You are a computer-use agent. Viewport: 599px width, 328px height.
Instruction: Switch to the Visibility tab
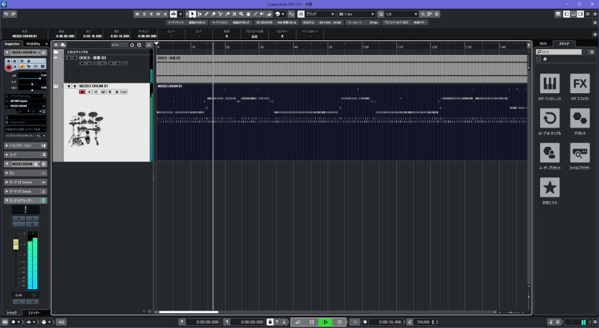pos(33,44)
